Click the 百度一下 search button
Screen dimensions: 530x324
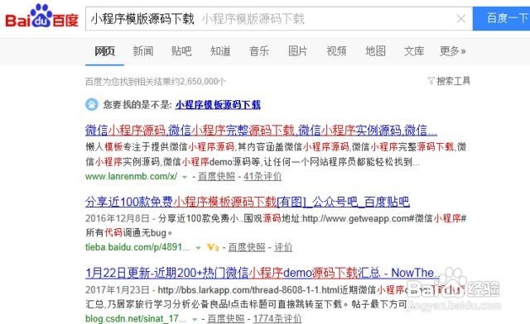pos(501,18)
